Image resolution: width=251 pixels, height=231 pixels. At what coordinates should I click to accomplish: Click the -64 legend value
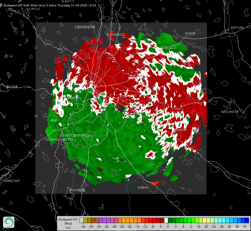83,227
